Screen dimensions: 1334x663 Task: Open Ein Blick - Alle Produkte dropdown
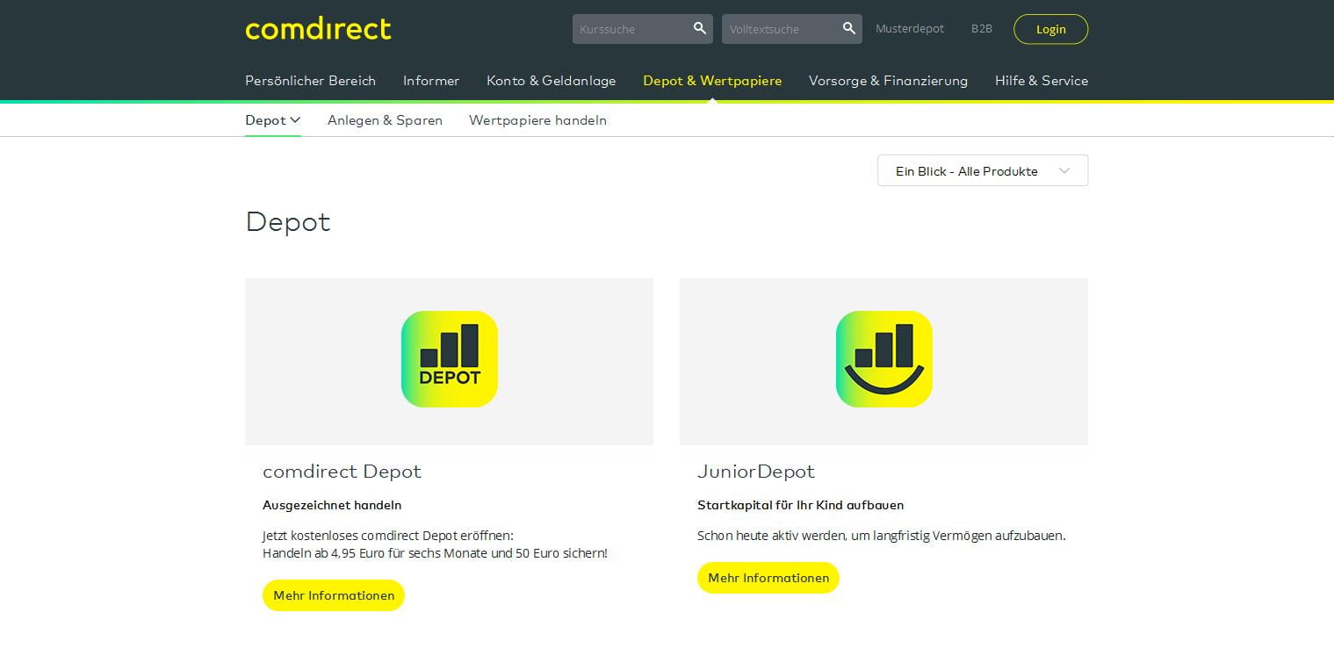[x=983, y=170]
